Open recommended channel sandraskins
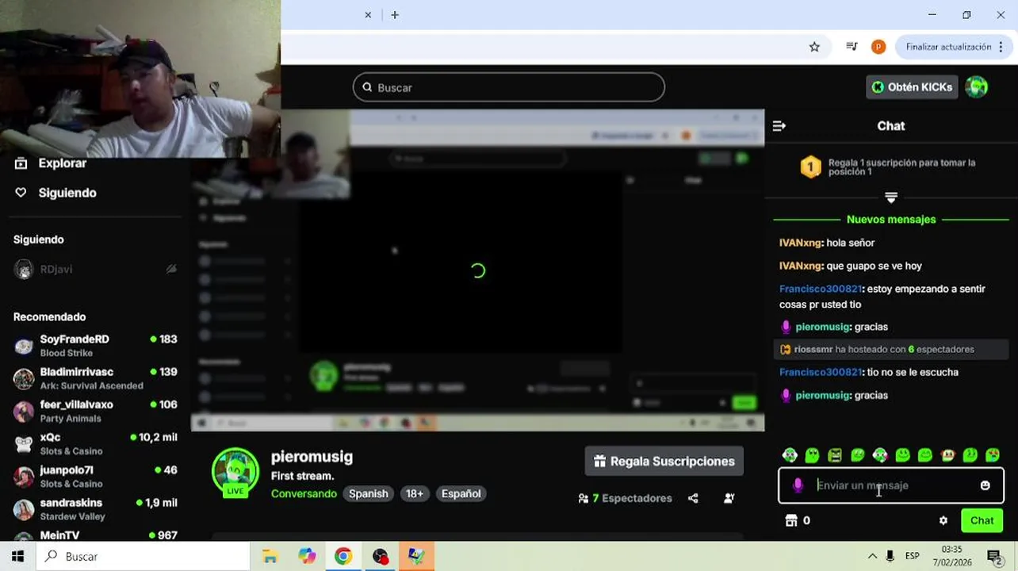The width and height of the screenshot is (1018, 571). pos(95,509)
